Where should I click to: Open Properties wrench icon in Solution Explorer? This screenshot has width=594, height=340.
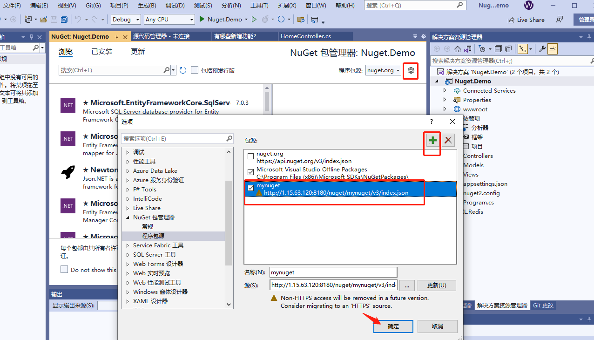[542, 49]
